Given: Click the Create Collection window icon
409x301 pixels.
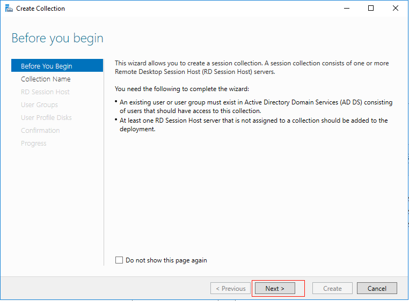Looking at the screenshot, I should click(9, 9).
